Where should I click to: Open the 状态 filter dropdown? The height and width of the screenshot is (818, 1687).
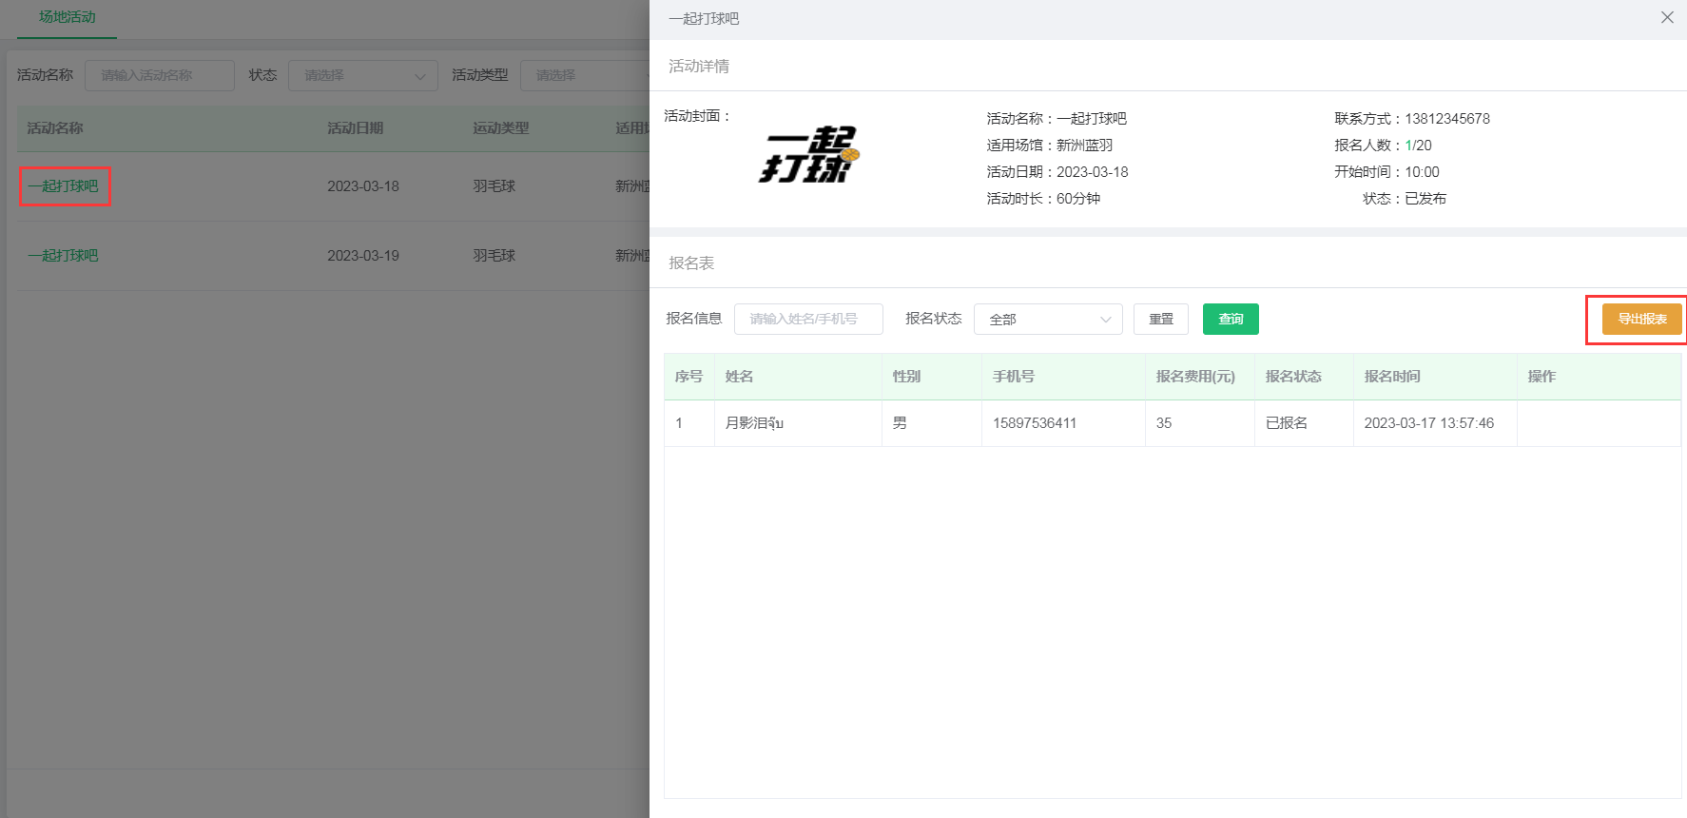point(363,75)
